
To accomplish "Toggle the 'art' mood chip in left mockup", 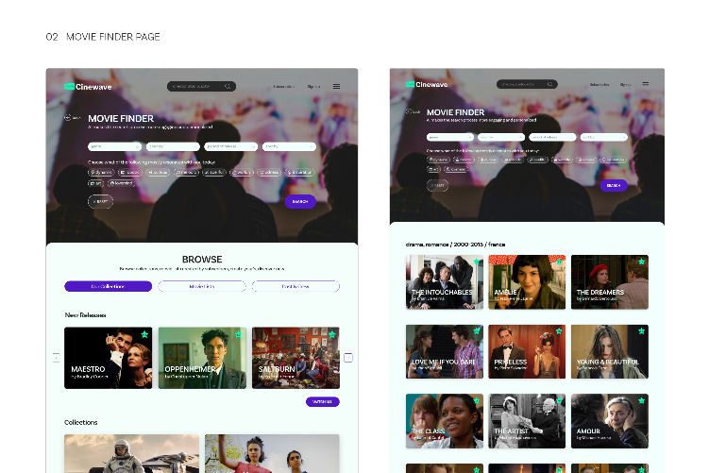I will point(96,183).
